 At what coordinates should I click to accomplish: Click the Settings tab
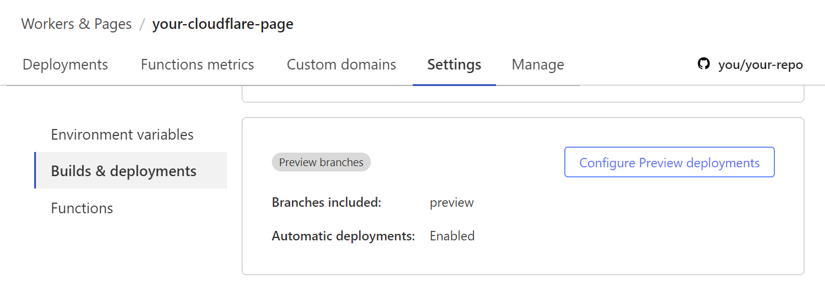point(454,64)
